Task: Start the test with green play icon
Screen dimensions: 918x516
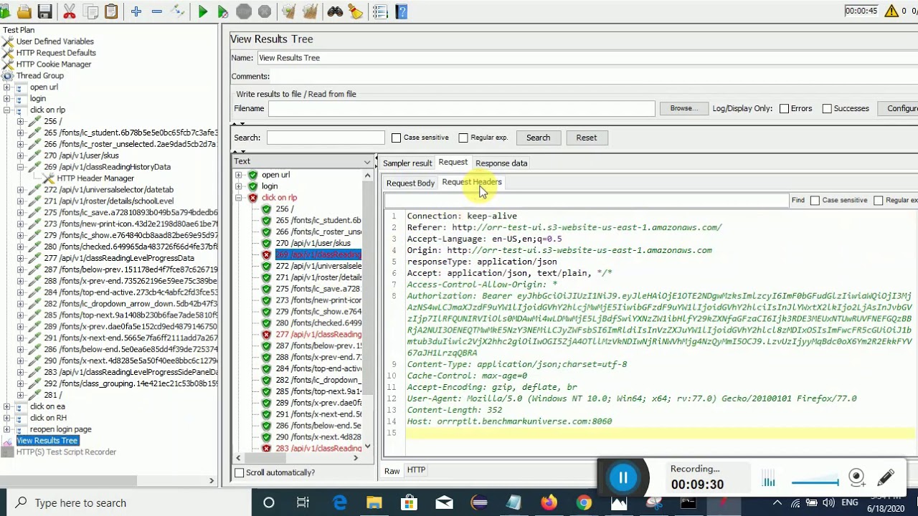Action: tap(202, 11)
